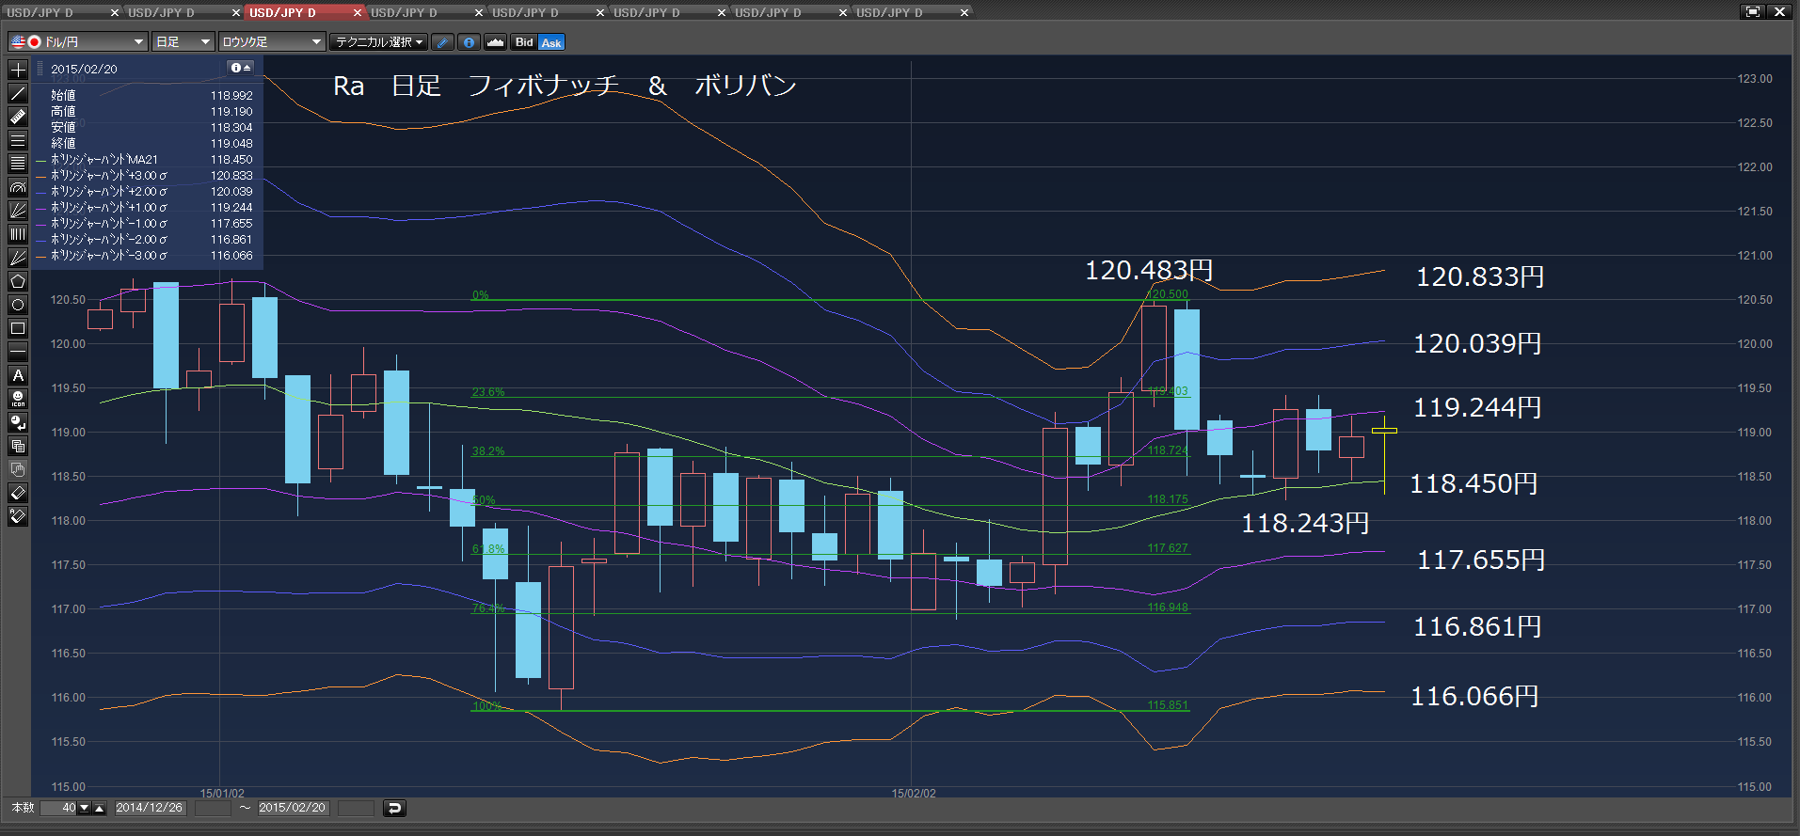Viewport: 1800px width, 836px height.
Task: Switch price display to Bid
Action: click(x=524, y=42)
